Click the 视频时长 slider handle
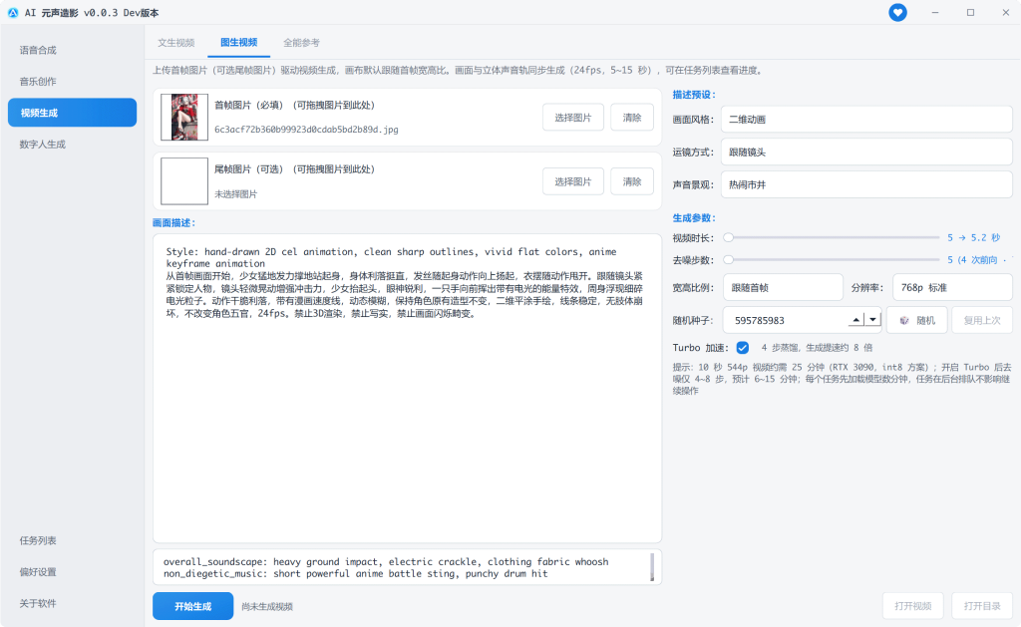1021x627 pixels. click(729, 237)
